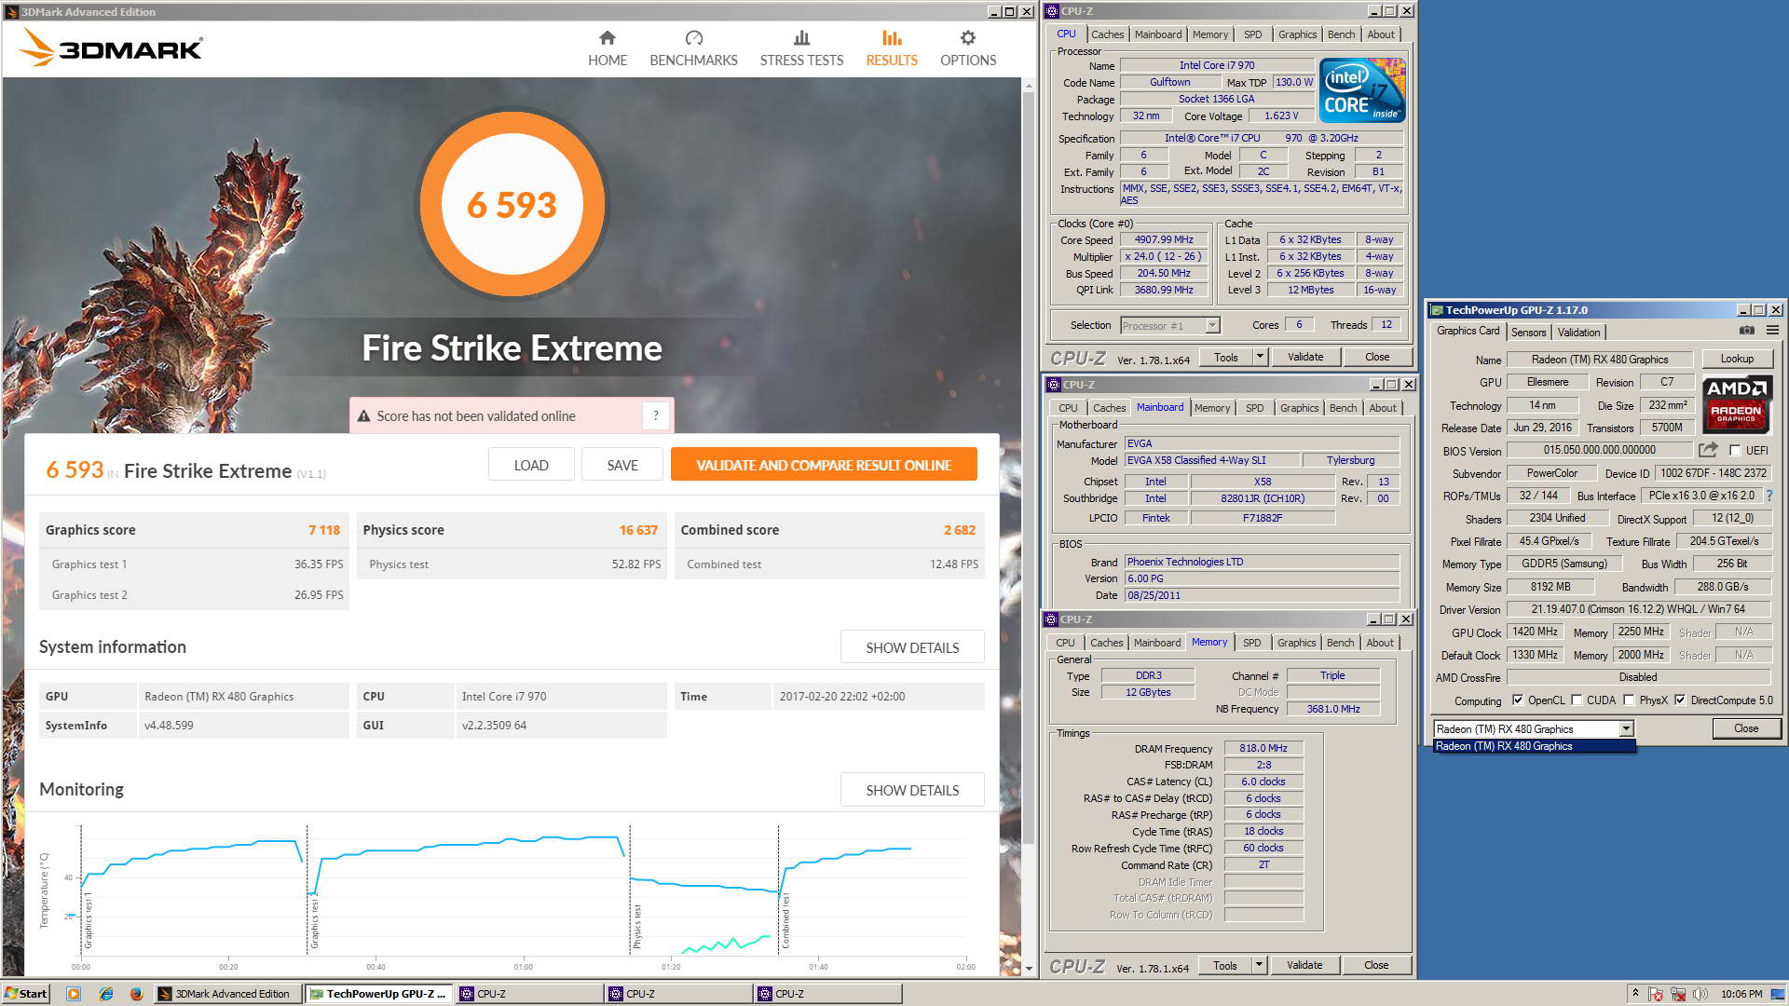Open the Action Center flag tray icon
This screenshot has width=1789, height=1006.
click(1656, 994)
